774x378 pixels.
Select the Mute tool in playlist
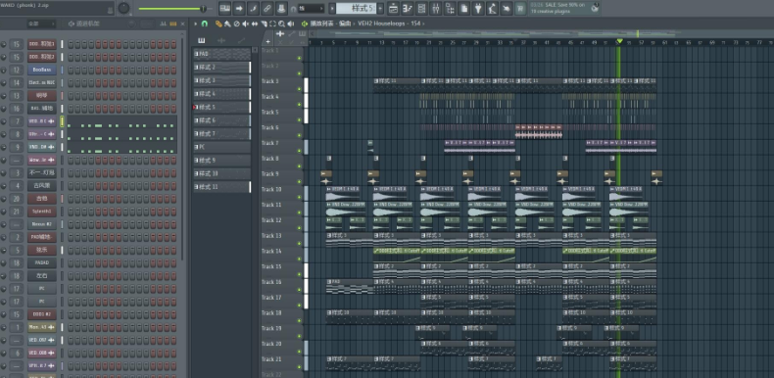pyautogui.click(x=246, y=24)
